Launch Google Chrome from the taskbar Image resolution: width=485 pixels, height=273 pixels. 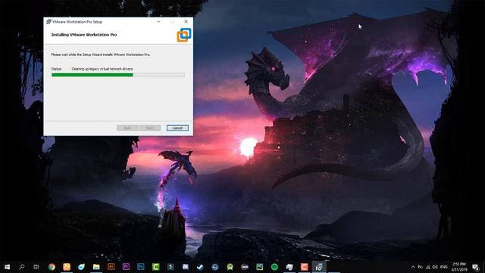click(52, 267)
